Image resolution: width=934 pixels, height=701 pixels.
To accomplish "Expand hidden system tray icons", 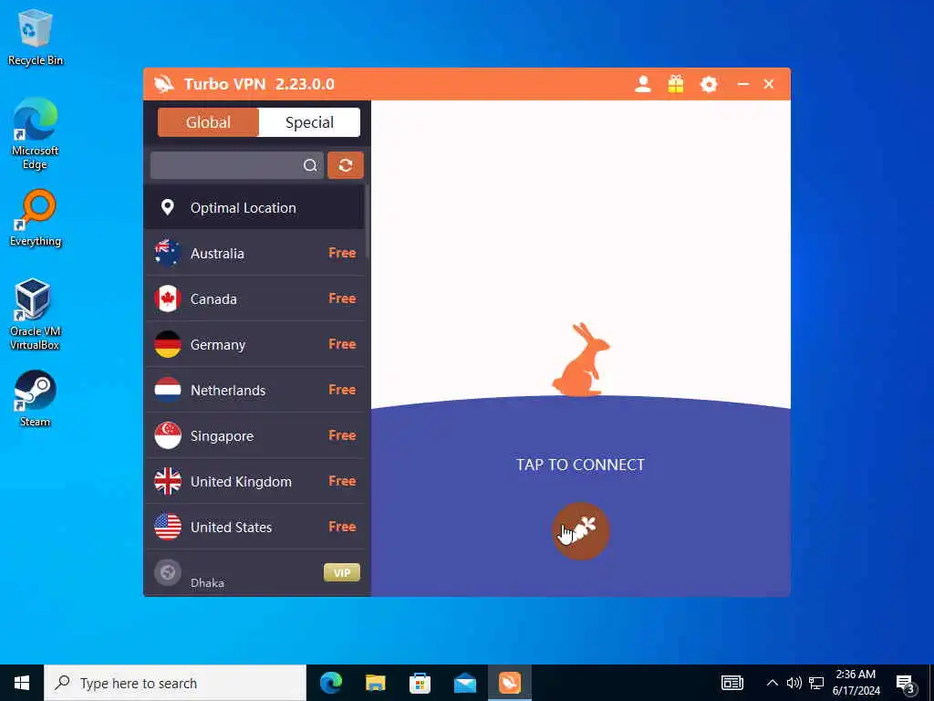I will point(772,683).
